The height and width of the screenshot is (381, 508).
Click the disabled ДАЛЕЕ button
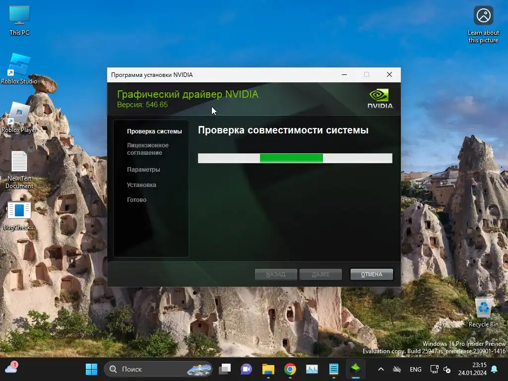point(320,274)
